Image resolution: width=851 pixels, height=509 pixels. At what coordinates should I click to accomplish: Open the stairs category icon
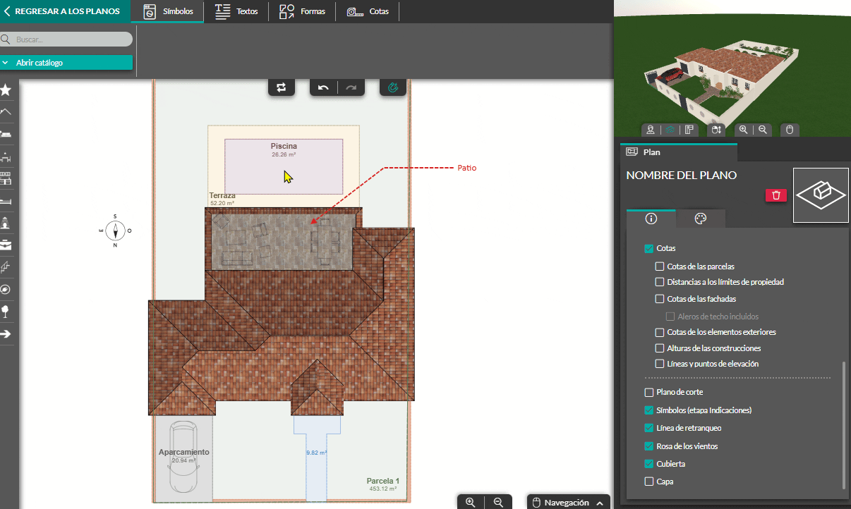pyautogui.click(x=6, y=267)
